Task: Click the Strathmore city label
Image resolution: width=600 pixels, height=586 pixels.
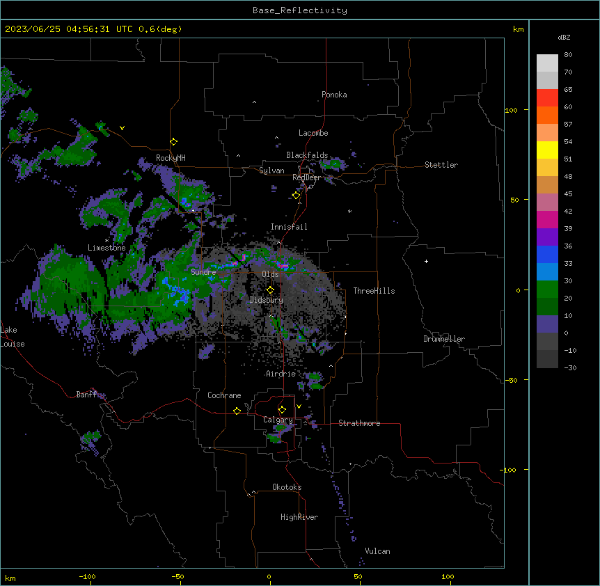Action: (359, 423)
